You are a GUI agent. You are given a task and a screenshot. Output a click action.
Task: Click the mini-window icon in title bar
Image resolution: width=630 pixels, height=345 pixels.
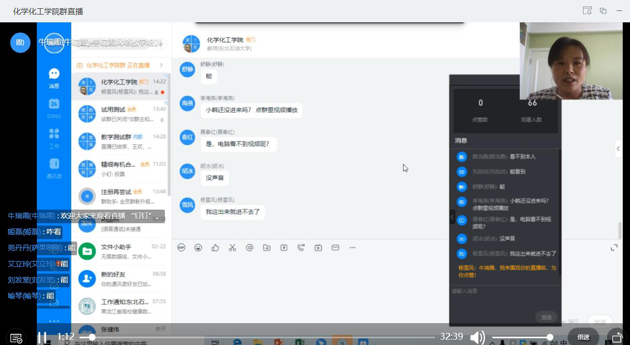click(603, 11)
